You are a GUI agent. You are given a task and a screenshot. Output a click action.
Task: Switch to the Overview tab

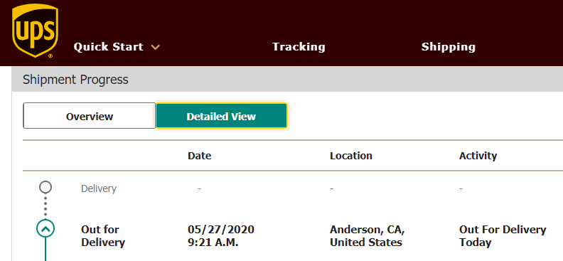90,116
